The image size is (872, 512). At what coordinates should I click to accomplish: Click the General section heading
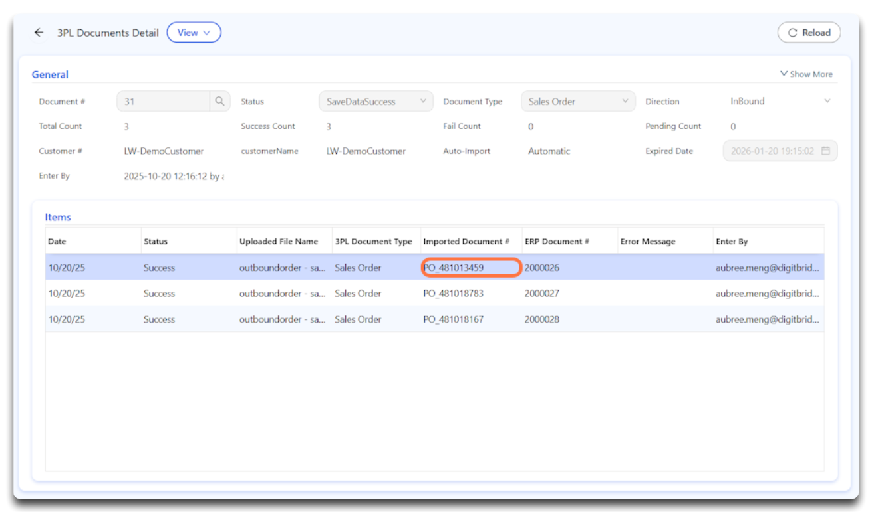click(x=50, y=75)
